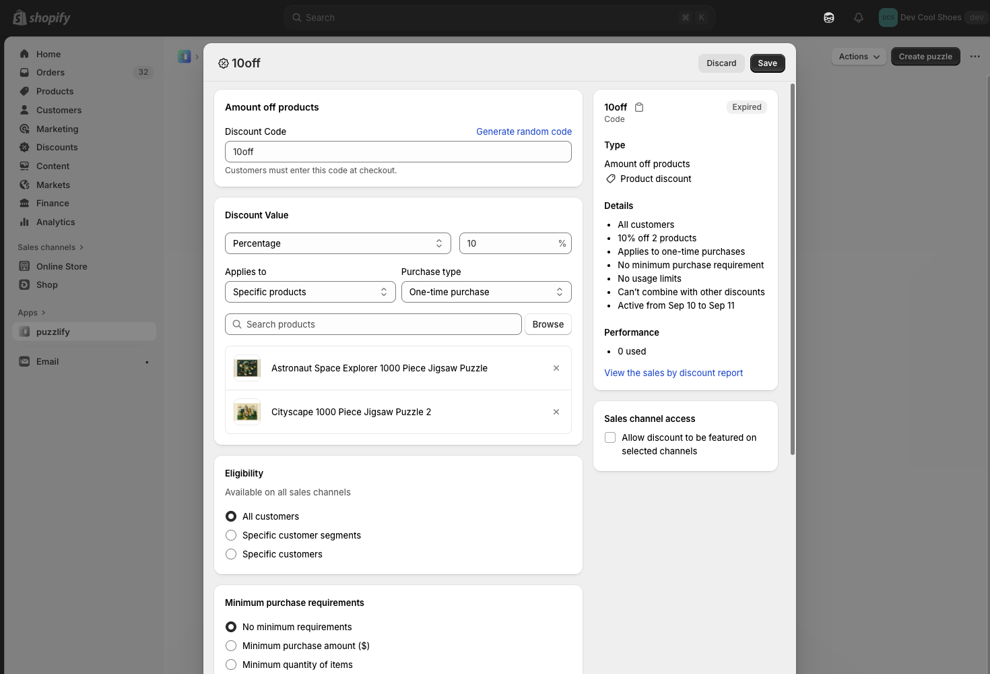Open the Home sidebar icon

[24, 54]
